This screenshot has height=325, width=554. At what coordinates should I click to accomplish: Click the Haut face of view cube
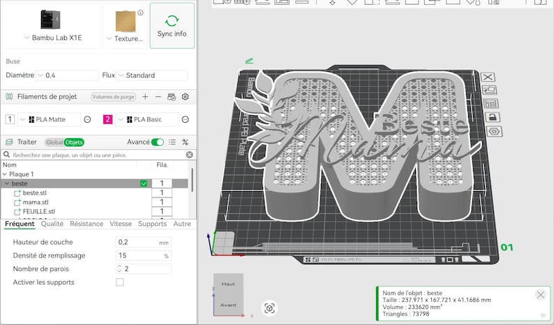[x=228, y=284]
